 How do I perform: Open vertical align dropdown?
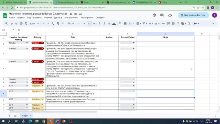[145, 24]
